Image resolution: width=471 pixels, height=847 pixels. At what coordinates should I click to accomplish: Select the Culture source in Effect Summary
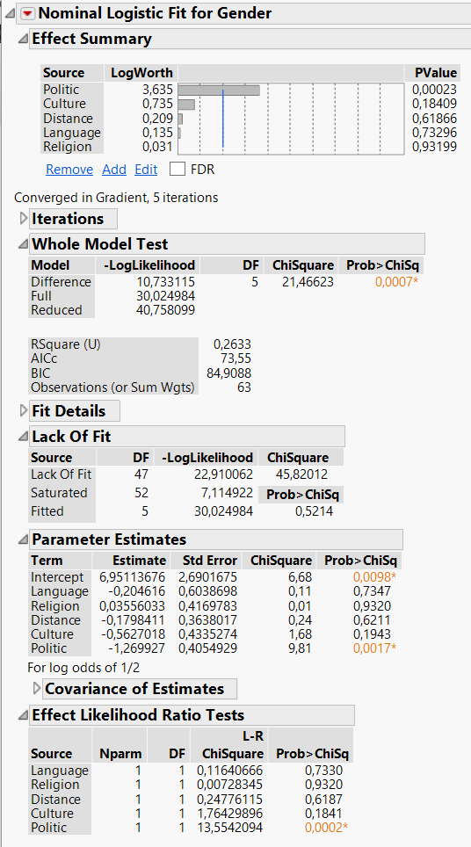coord(64,104)
